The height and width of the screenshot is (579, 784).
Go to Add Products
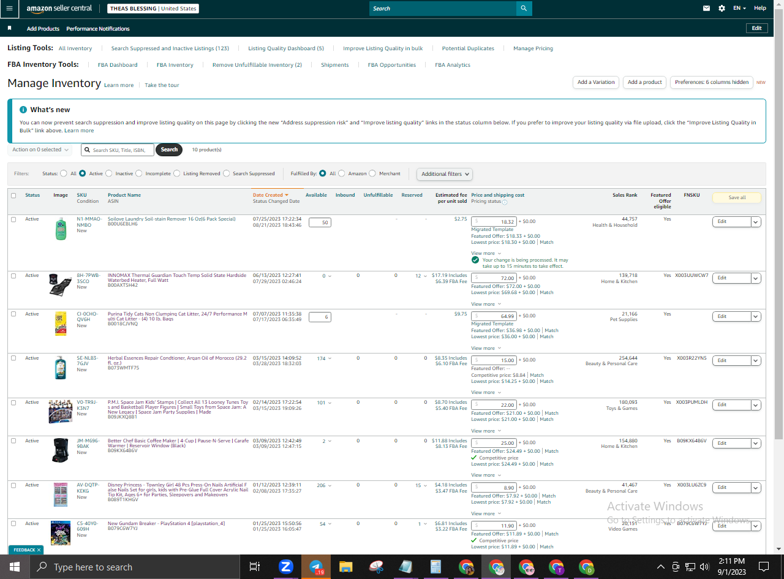[x=43, y=29]
